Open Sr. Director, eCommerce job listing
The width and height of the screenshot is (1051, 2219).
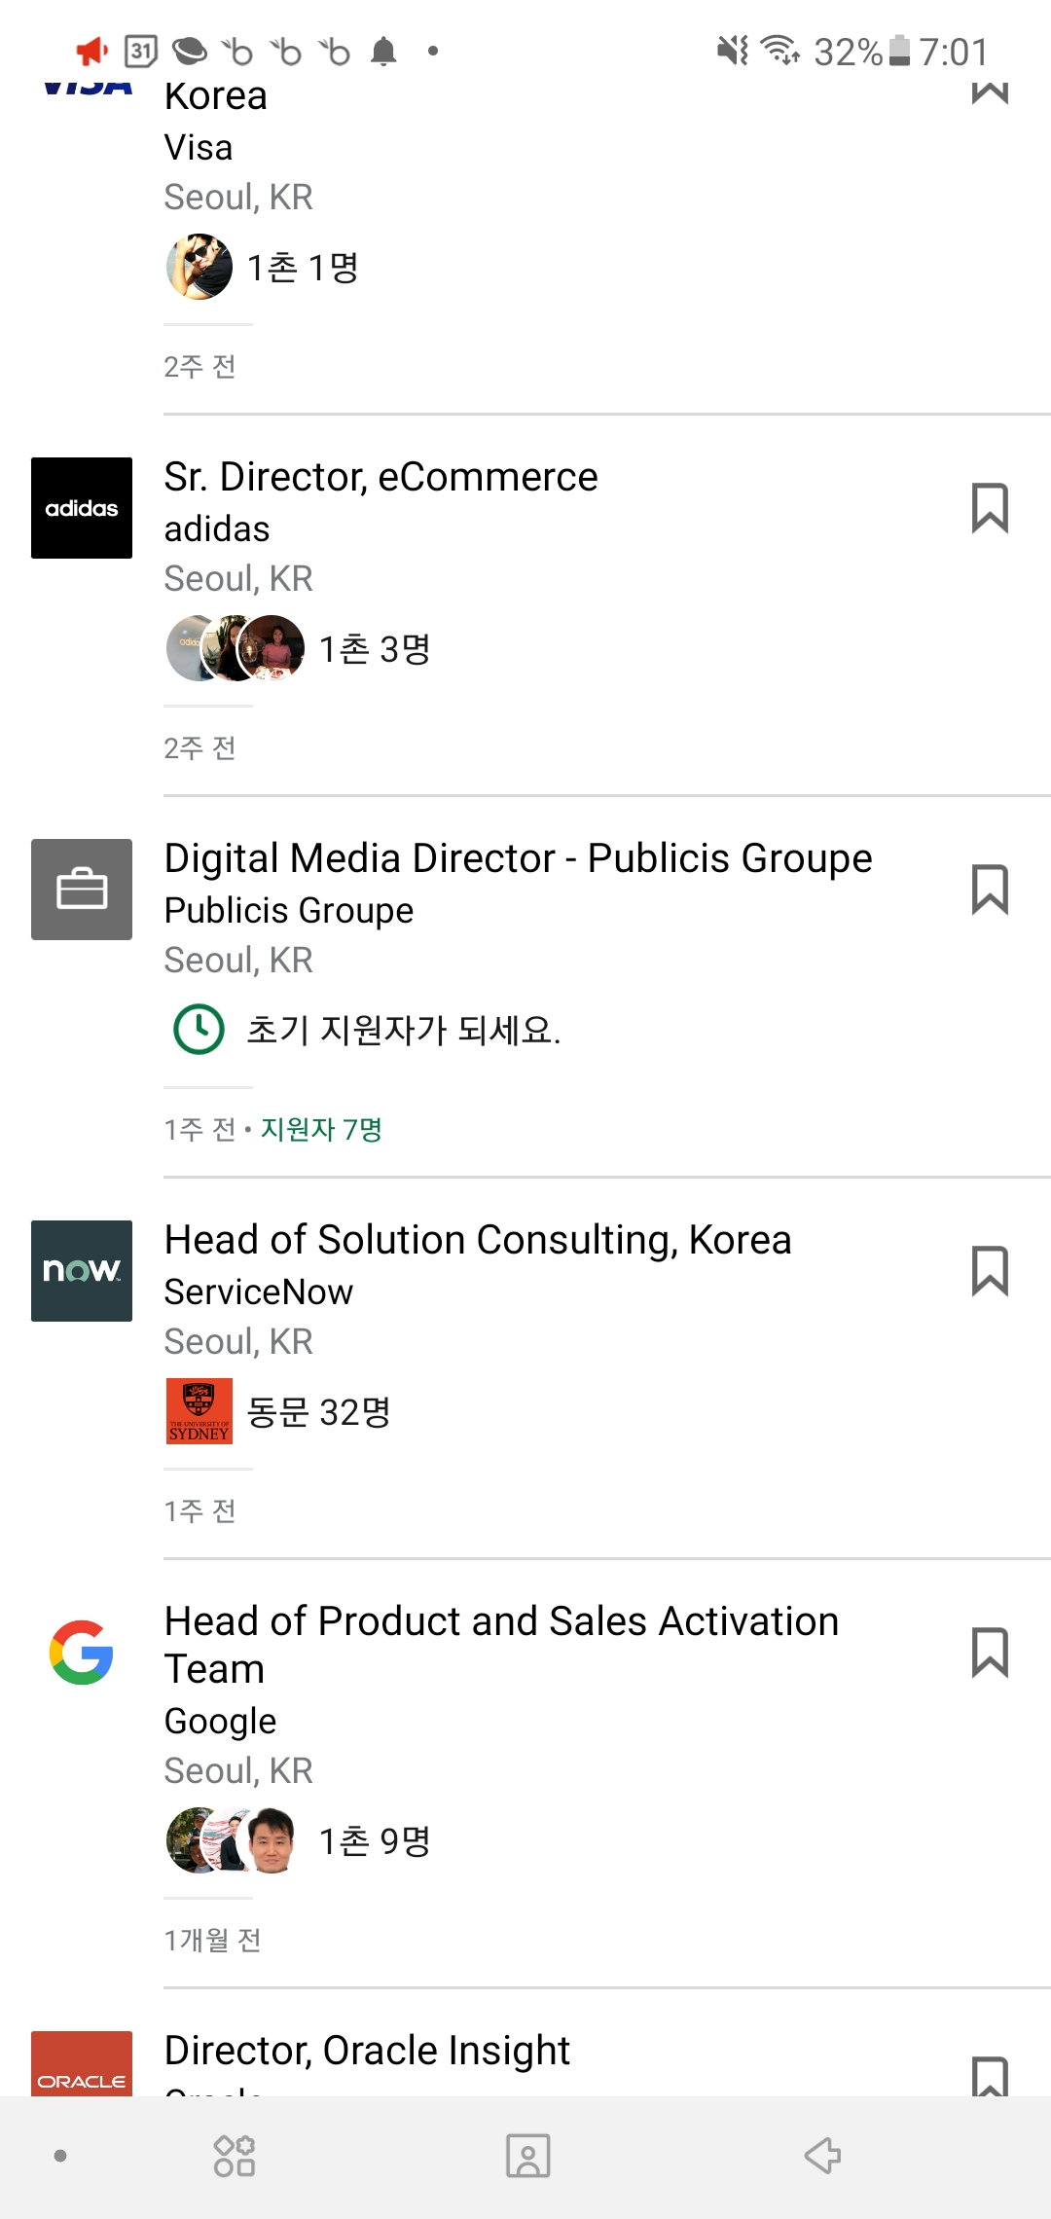381,478
